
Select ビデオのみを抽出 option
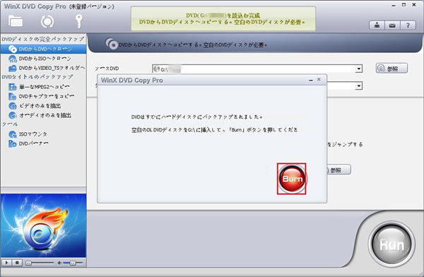tap(40, 106)
